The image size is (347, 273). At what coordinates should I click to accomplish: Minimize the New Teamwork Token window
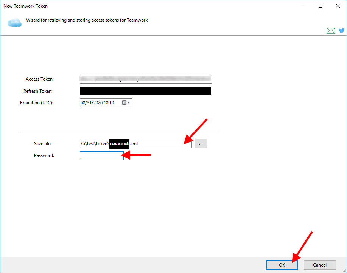(x=303, y=6)
